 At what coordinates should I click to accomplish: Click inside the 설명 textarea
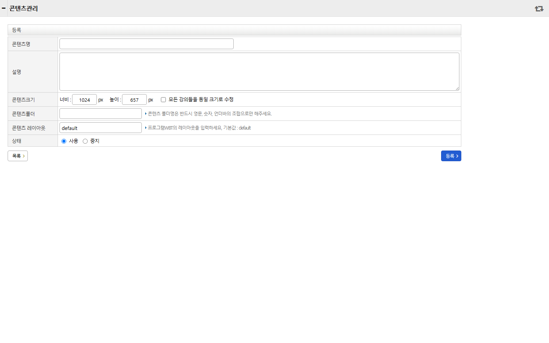[x=259, y=72]
